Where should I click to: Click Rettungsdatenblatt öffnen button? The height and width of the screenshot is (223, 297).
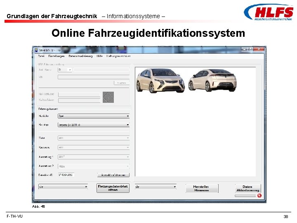[113, 188]
